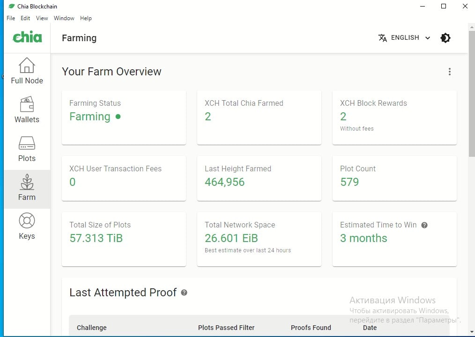475x337 pixels.
Task: Go to the Plots section
Action: click(x=27, y=149)
